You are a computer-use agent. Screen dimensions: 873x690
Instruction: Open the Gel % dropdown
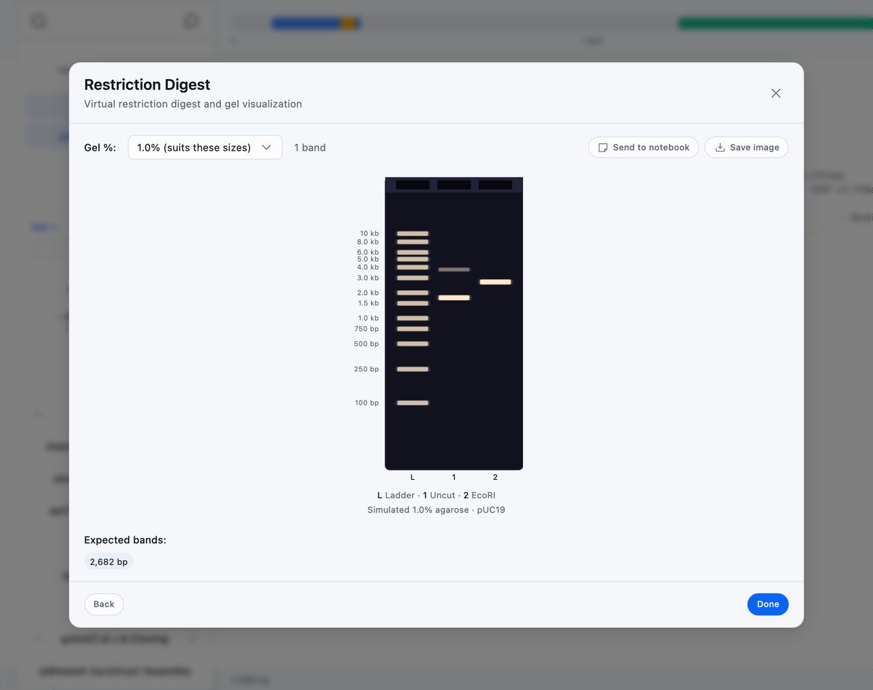pos(205,147)
